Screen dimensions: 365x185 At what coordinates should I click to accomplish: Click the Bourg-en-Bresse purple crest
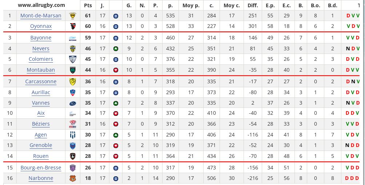[x=73, y=168]
